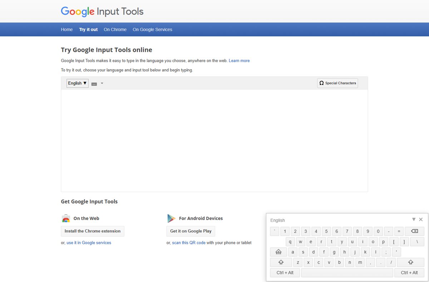
Task: Tap the l key on virtual keyboard
Action: [376, 252]
